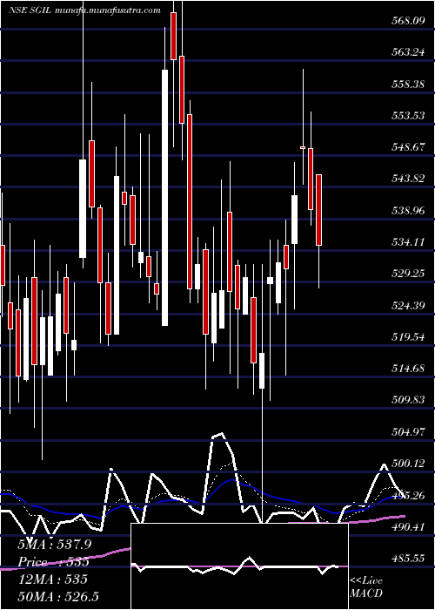Click the 50MA : 526.5 legend value
This screenshot has height=610, width=435.
tap(58, 596)
